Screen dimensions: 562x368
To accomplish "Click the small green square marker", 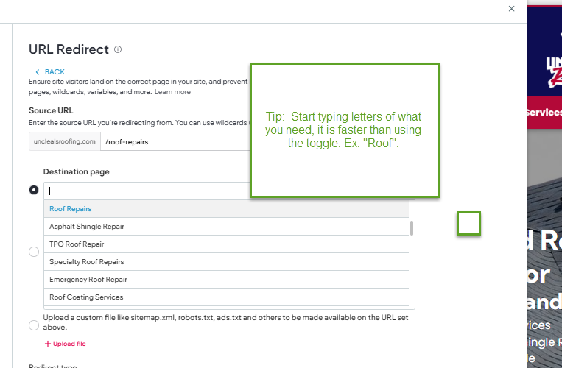I will coord(468,224).
